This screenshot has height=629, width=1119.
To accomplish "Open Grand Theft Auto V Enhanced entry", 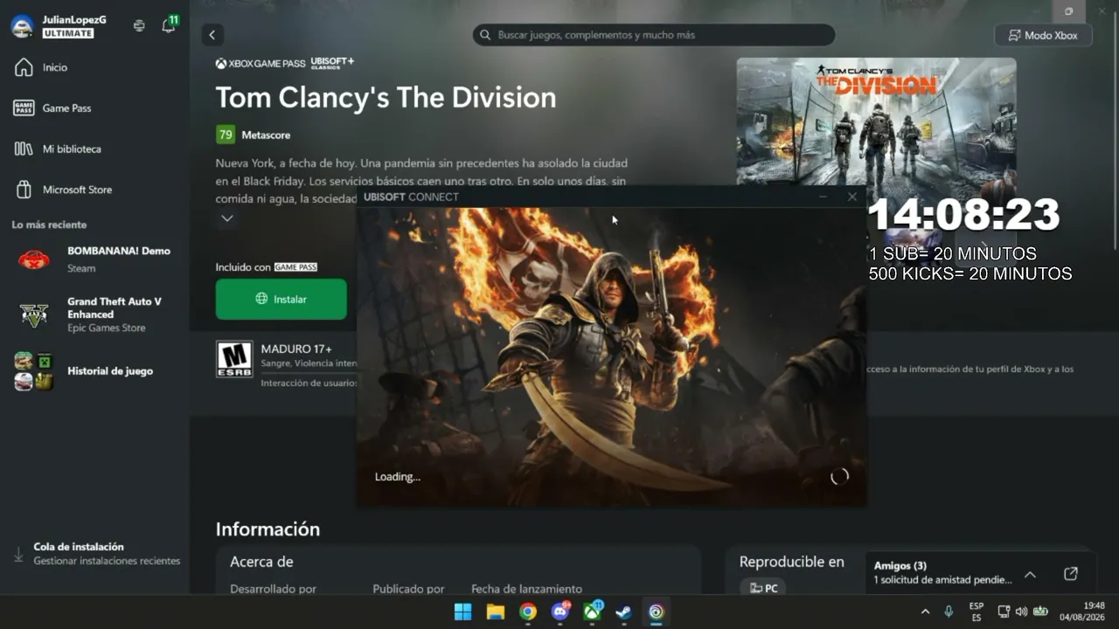I will 94,314.
